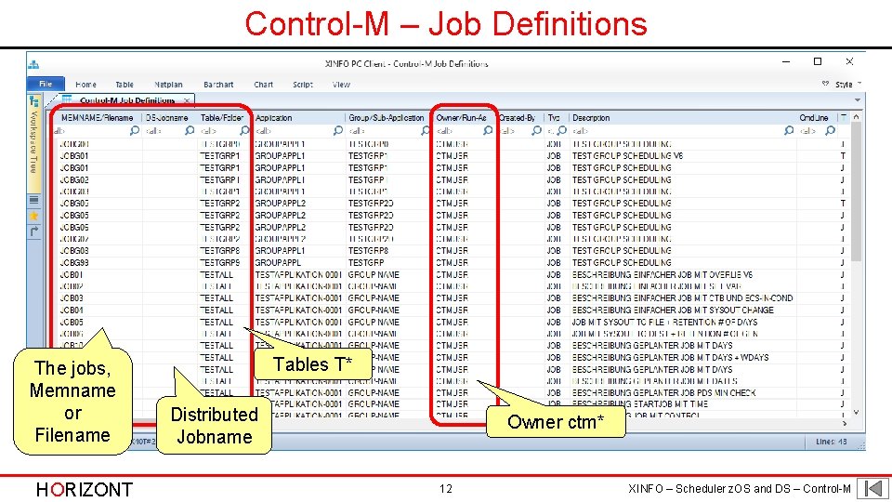Sort by MEMNAME/Filename column header
Image resolution: width=892 pixels, height=502 pixels.
98,118
